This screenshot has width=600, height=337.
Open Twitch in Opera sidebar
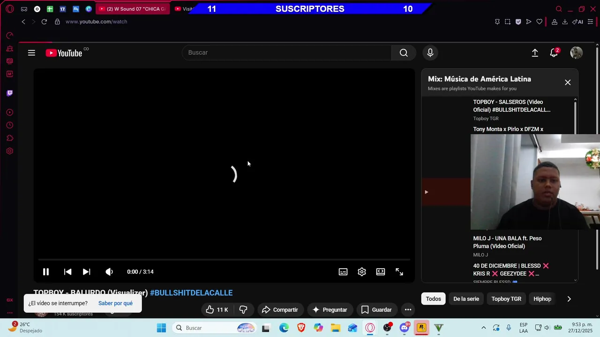pos(9,93)
